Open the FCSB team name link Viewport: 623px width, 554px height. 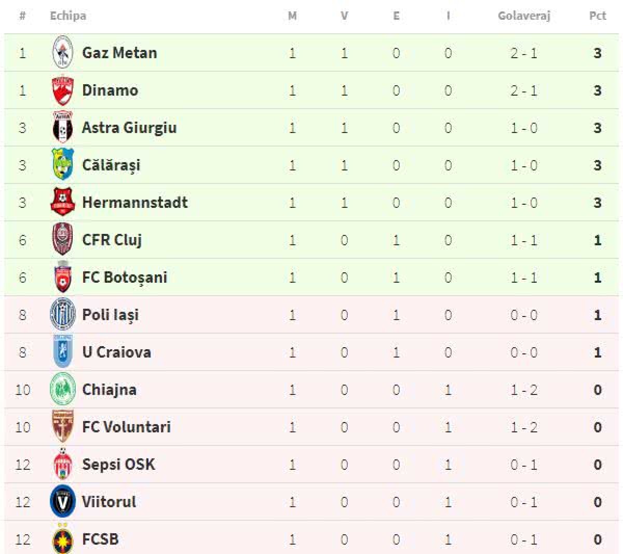click(100, 539)
